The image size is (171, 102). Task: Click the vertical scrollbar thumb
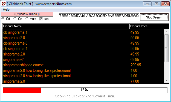point(167,48)
